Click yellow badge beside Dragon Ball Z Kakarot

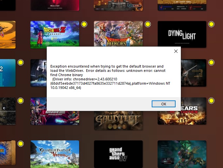[84, 24]
